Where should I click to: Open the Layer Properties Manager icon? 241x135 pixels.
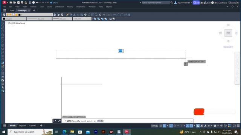[x=4, y=15]
